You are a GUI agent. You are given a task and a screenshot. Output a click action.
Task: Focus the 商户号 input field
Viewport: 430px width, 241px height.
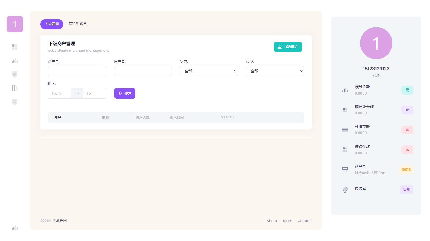77,71
